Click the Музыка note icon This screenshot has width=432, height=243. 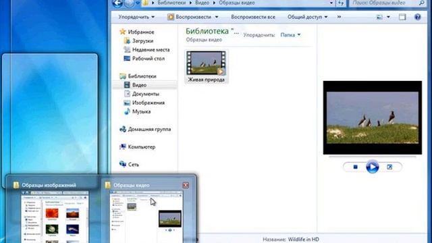tap(127, 111)
